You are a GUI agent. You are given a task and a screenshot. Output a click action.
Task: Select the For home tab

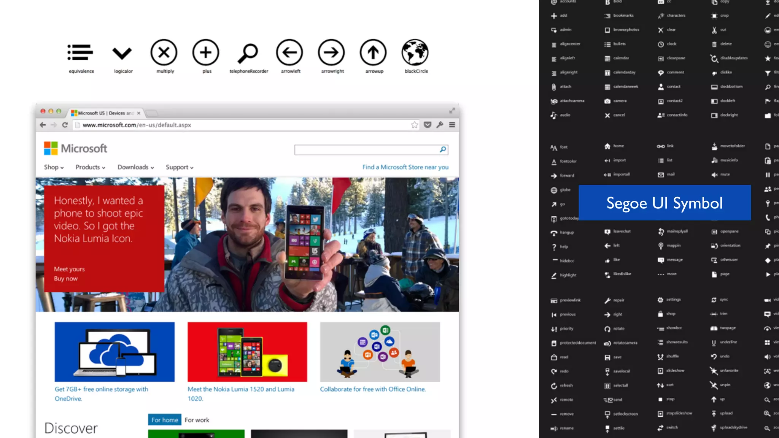click(x=164, y=420)
